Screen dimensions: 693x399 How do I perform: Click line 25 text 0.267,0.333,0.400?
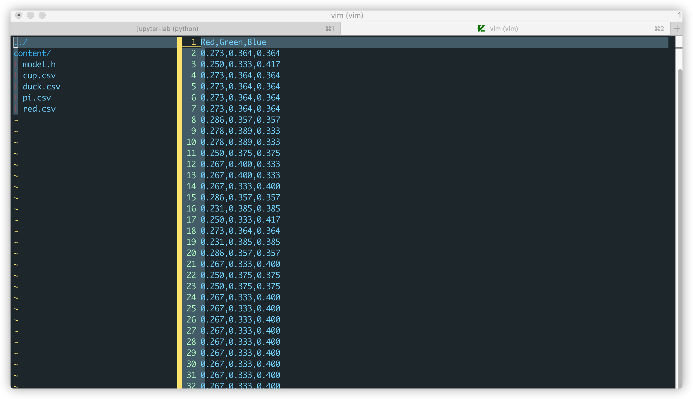tap(240, 308)
